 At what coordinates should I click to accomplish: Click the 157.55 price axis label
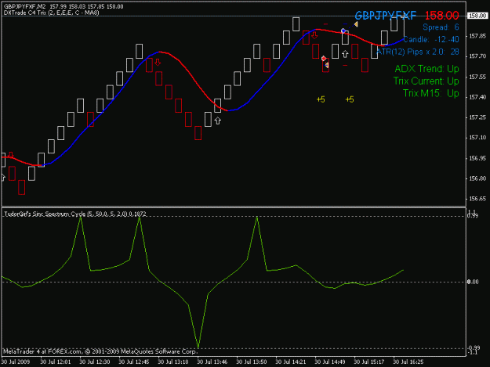[477, 77]
